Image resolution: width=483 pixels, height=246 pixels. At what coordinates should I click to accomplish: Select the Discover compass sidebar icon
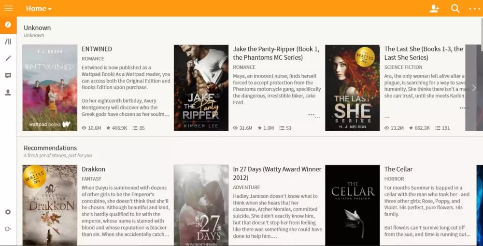coord(8,25)
